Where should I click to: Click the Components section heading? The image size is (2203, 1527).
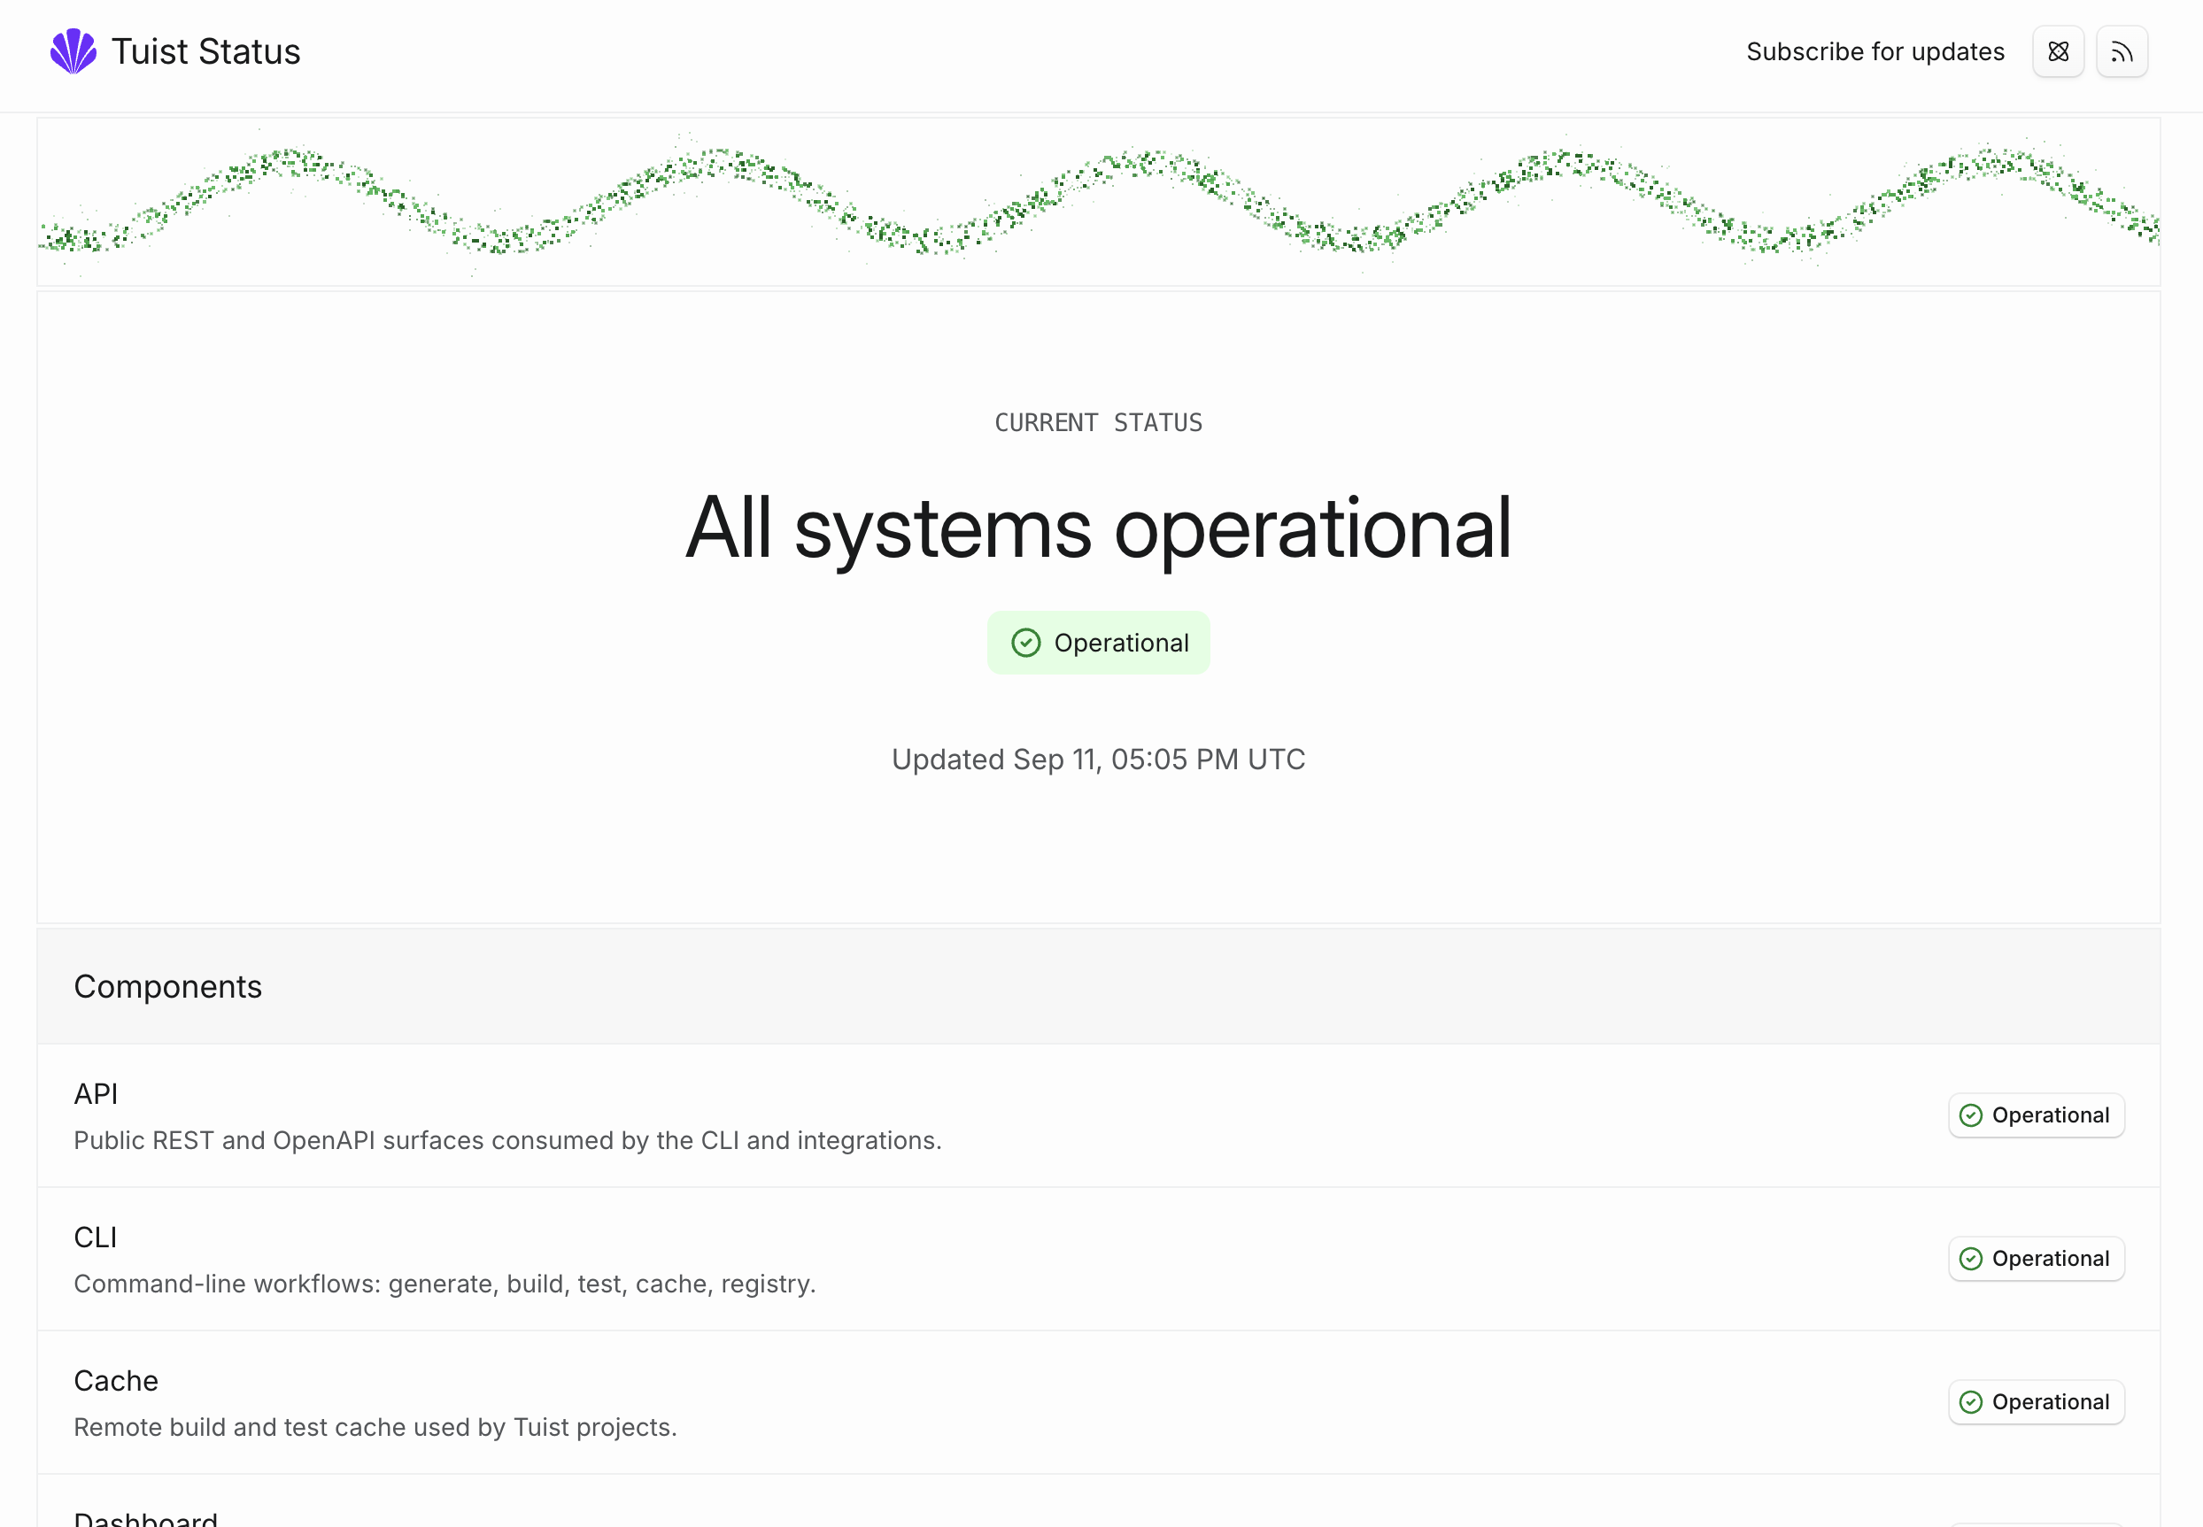pyautogui.click(x=167, y=986)
